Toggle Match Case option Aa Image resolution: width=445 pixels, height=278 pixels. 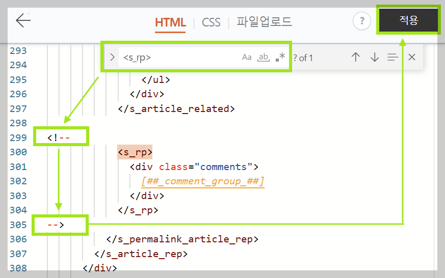247,57
